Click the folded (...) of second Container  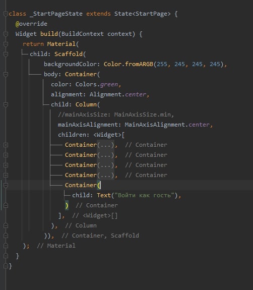pos(105,155)
